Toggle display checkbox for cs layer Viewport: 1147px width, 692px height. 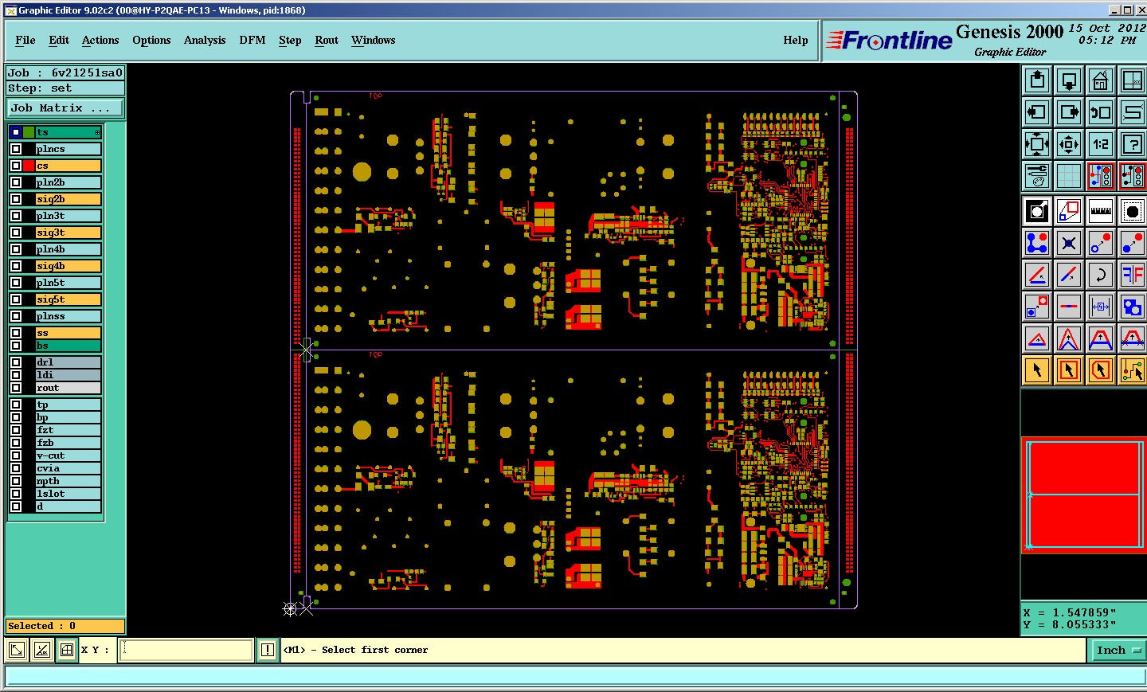point(16,166)
